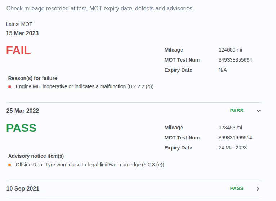
Task: Click the 123453 mi mileage value
Action: [230, 128]
